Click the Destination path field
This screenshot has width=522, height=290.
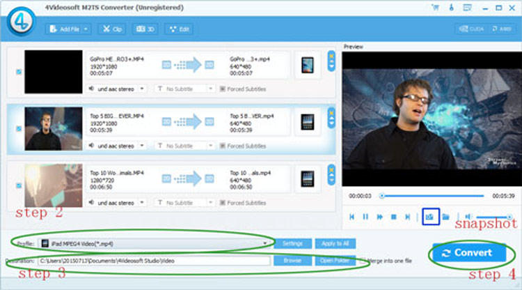[x=154, y=261]
